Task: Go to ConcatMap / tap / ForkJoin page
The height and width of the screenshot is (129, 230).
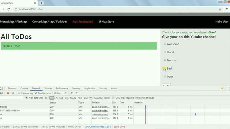Action: [50, 21]
